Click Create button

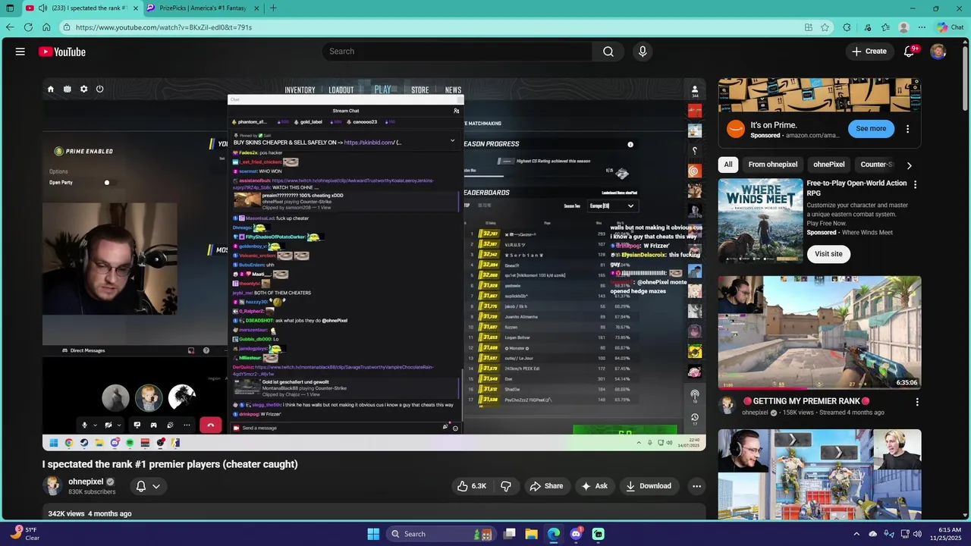[x=869, y=52]
